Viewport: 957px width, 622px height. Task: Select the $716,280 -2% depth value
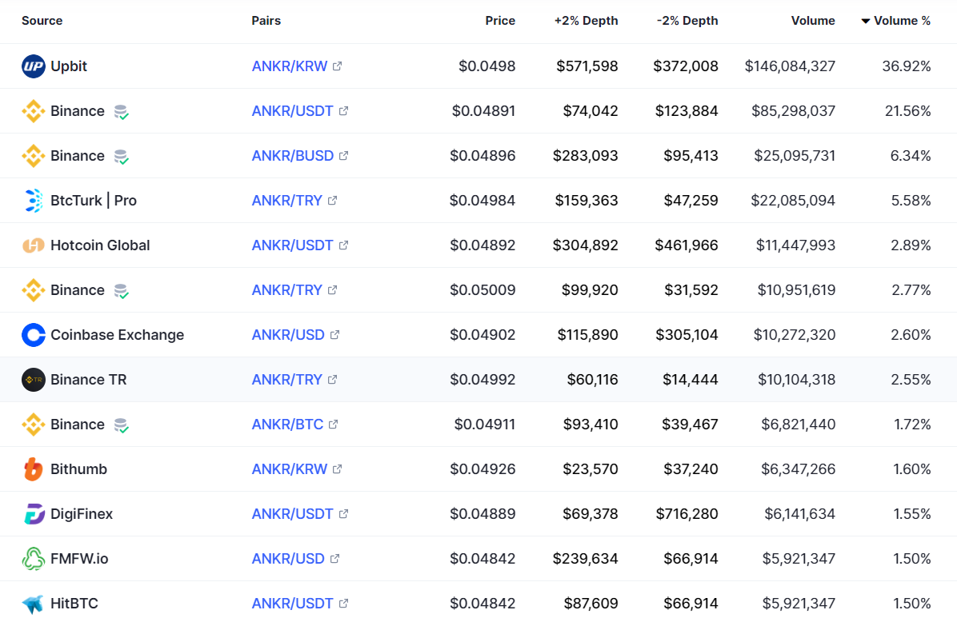click(x=687, y=514)
